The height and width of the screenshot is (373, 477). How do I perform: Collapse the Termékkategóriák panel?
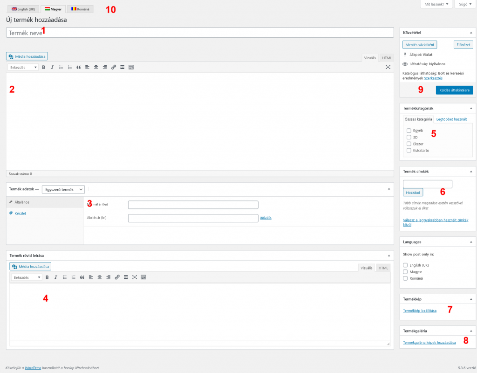[x=470, y=108]
